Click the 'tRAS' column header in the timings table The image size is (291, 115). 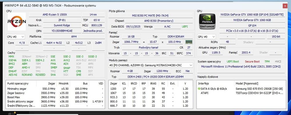pyautogui.click(x=153, y=84)
